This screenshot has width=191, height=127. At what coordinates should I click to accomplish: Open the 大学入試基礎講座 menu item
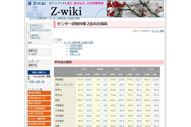pos(39,109)
